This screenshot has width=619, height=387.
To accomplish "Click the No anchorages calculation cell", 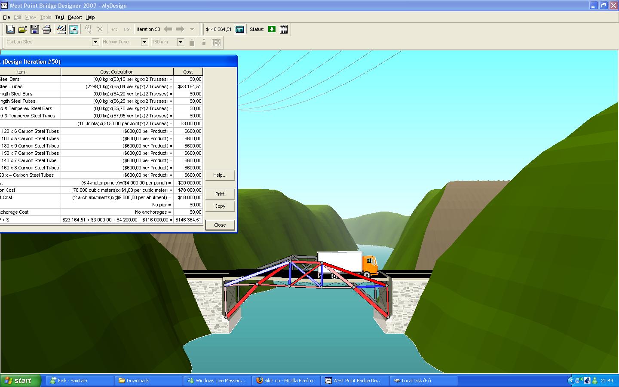I will pyautogui.click(x=117, y=212).
